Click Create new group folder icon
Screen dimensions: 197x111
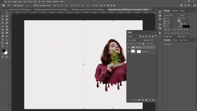point(146,100)
